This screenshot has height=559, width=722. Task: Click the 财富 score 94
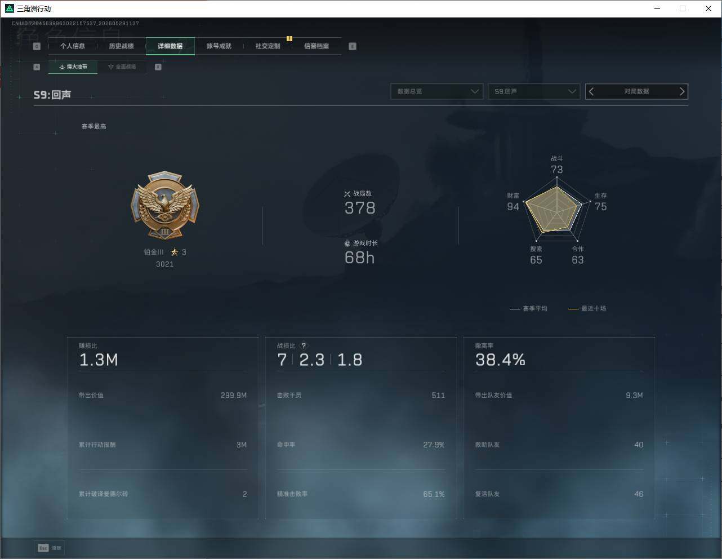coord(513,207)
